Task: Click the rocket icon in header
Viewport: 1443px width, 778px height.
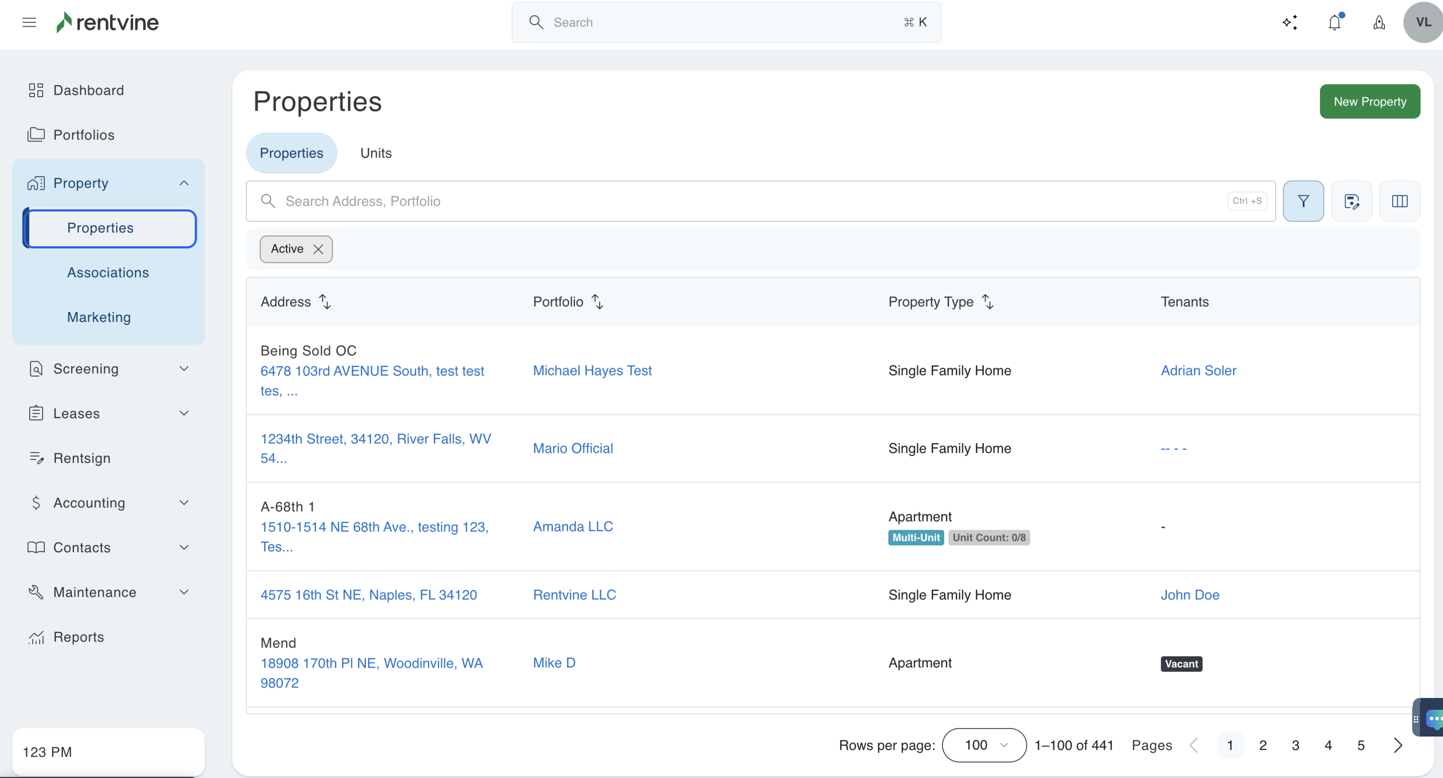Action: (1379, 22)
